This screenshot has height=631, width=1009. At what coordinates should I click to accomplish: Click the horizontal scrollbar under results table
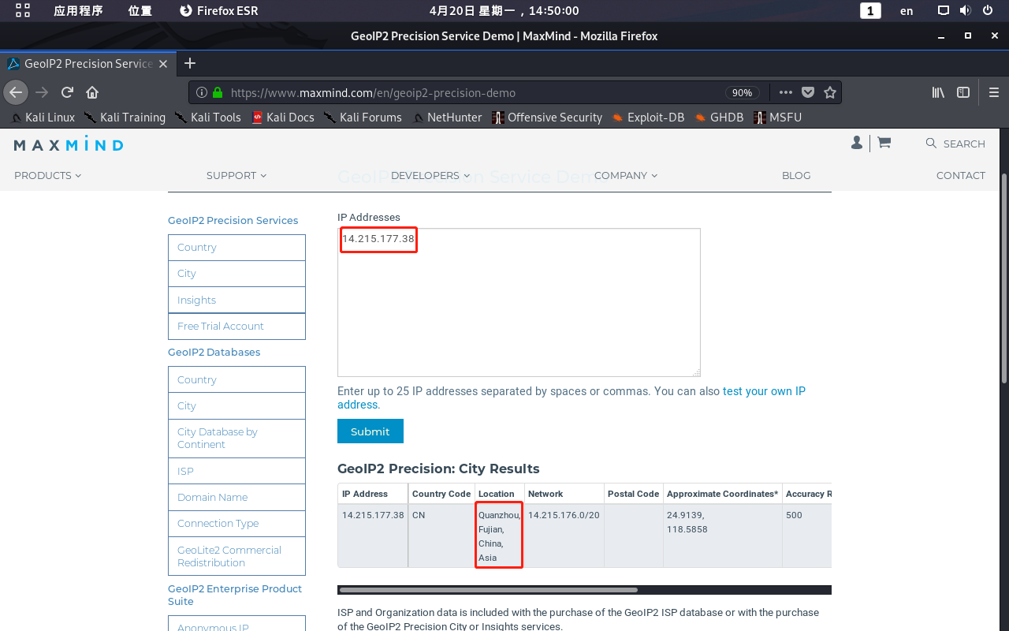488,590
